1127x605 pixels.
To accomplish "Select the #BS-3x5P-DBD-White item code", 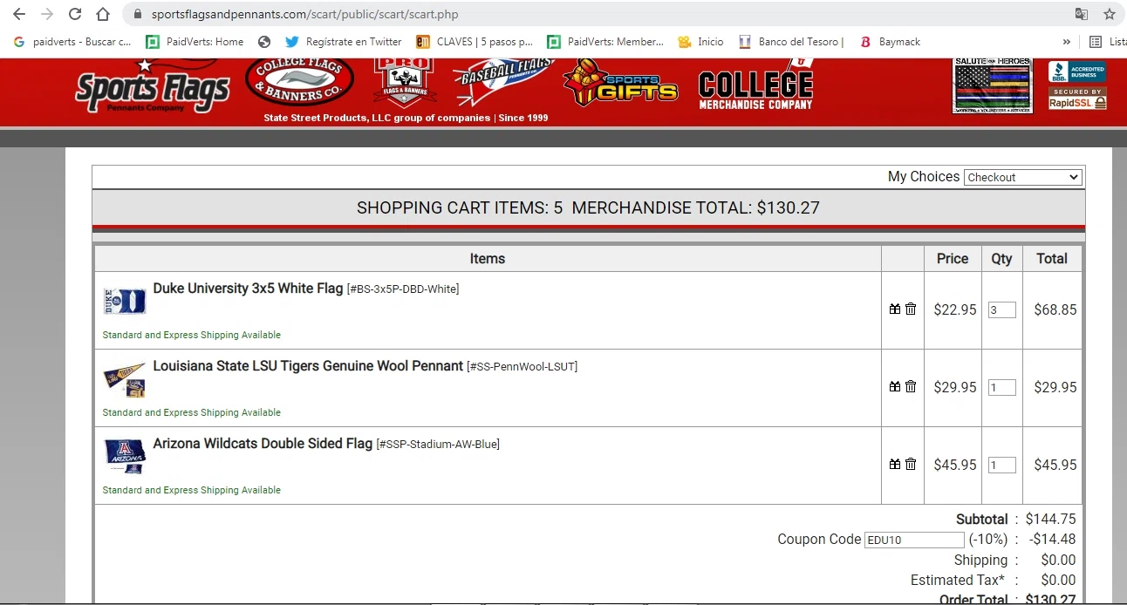I will pos(403,289).
